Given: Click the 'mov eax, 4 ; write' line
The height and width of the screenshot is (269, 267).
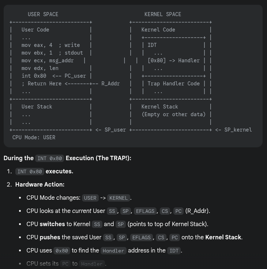Looking at the screenshot, I should point(51,45).
